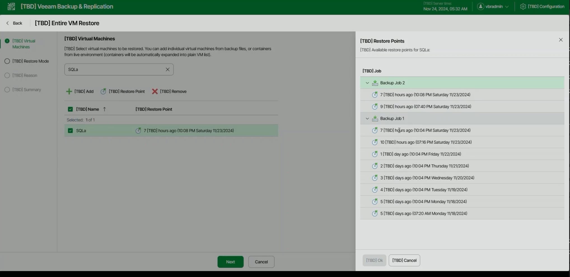This screenshot has height=277, width=570.
Task: Click the Remove toolbar label
Action: 173,91
